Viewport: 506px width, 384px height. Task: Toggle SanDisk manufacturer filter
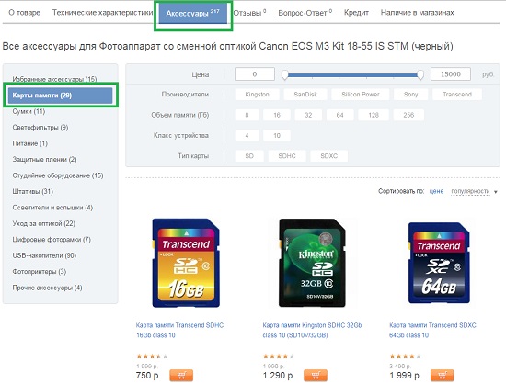click(x=305, y=95)
